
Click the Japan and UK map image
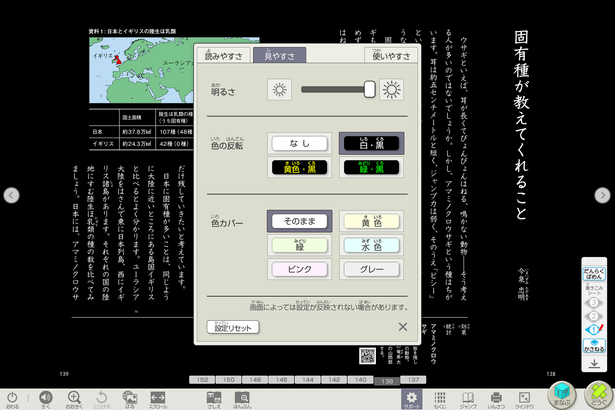[x=141, y=70]
